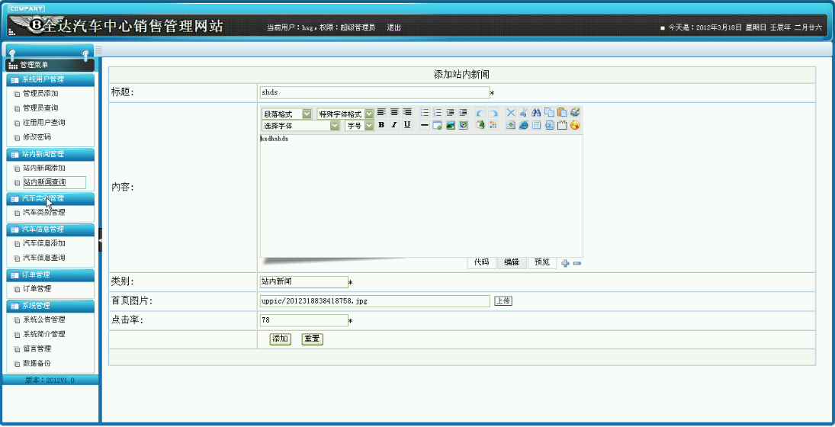Open 订单管理 menu link
This screenshot has width=835, height=427.
[37, 289]
